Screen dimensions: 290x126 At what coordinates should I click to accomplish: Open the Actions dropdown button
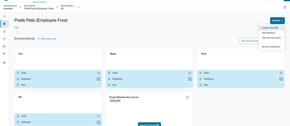[x=277, y=20]
